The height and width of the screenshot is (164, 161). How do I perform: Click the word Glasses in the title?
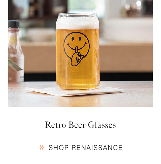(102, 125)
